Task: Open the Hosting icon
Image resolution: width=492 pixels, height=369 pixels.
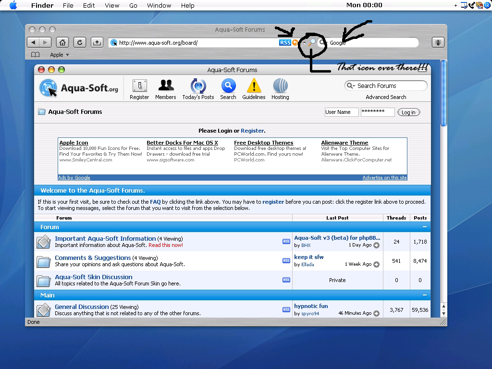Action: coord(280,89)
